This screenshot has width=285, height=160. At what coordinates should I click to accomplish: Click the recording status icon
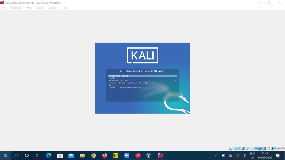260,149
